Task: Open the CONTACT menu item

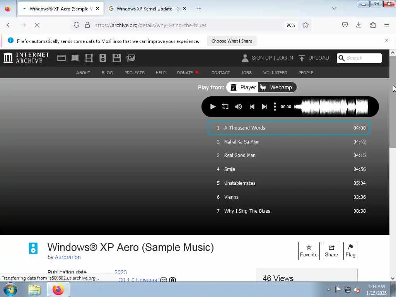Action: (221, 73)
